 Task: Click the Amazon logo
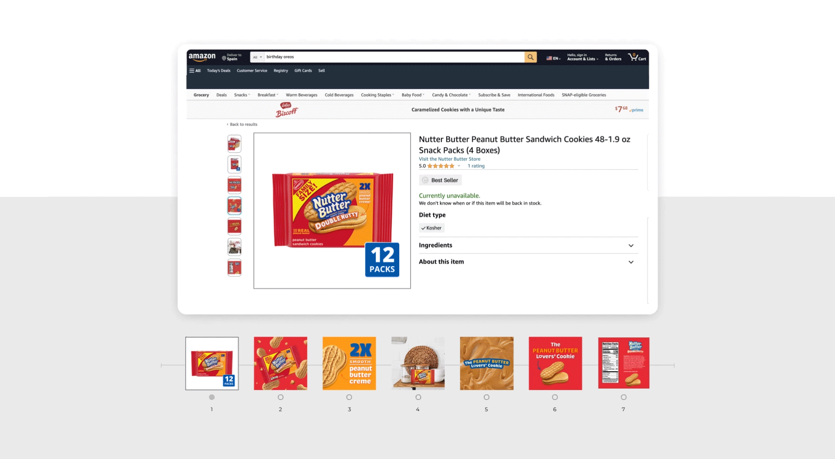(x=202, y=57)
